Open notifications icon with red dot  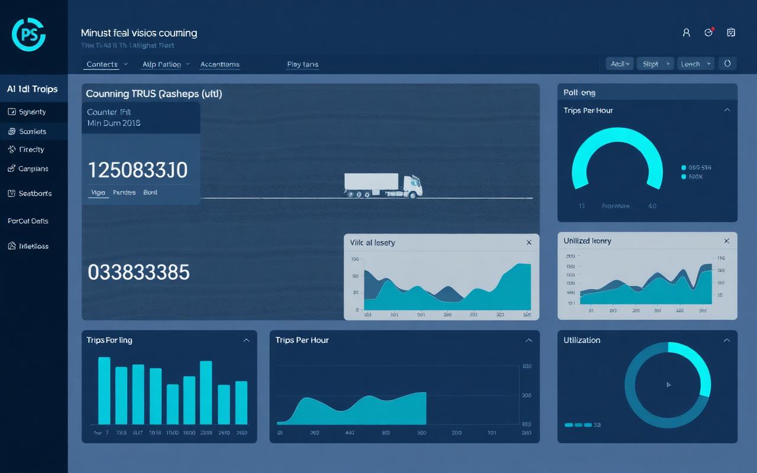[x=709, y=33]
